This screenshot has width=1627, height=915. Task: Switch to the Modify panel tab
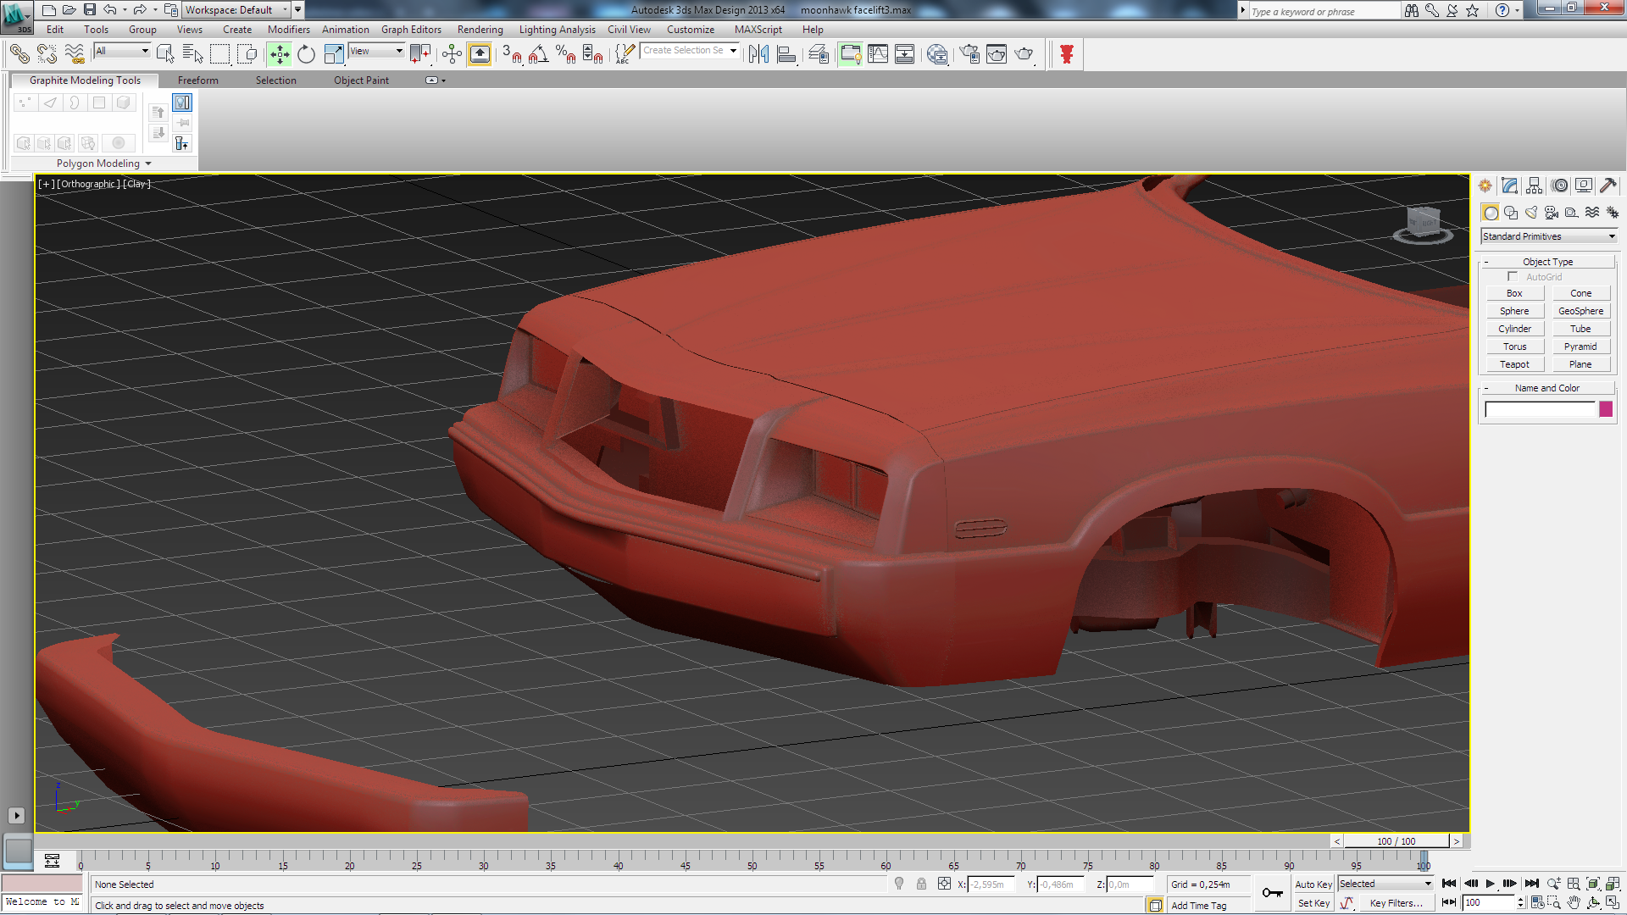click(x=1509, y=186)
